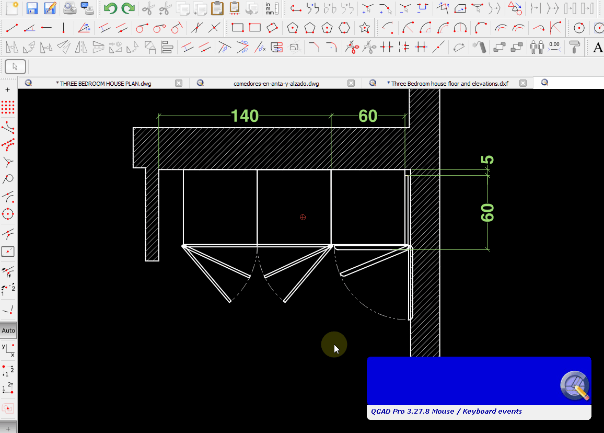The image size is (604, 433).
Task: Close the comedores-en-anta-y-alzado.dwg tab
Action: click(x=351, y=83)
